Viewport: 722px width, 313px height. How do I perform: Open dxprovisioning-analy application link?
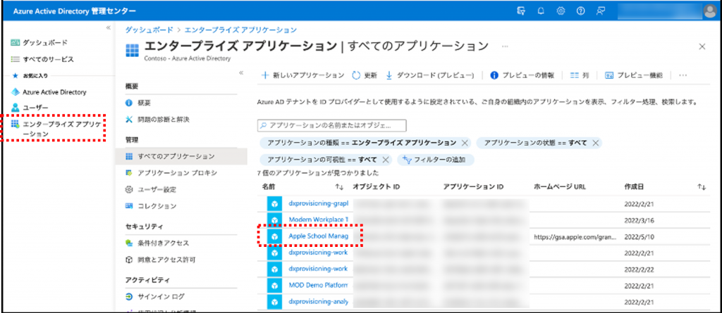[x=318, y=302]
